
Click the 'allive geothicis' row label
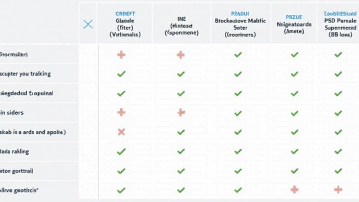pos(19,190)
